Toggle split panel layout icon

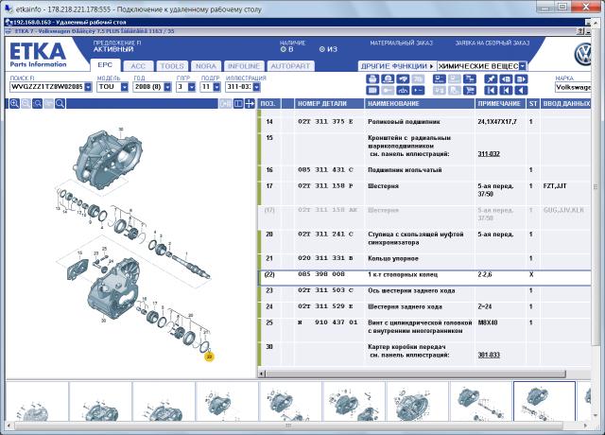pyautogui.click(x=238, y=103)
